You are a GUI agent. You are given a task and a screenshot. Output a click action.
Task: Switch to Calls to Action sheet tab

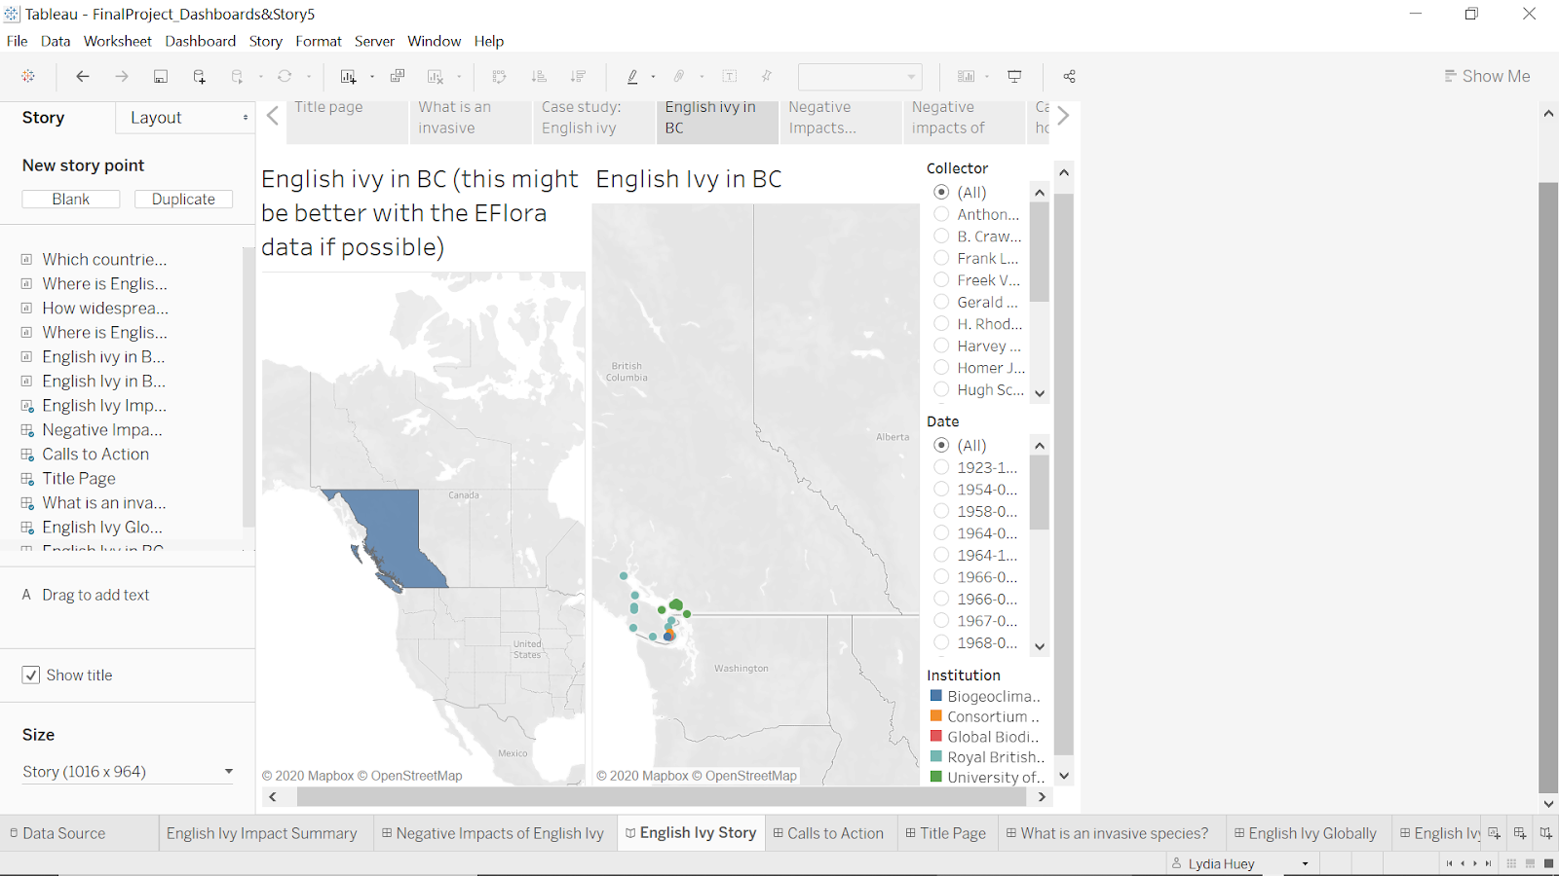(x=828, y=833)
